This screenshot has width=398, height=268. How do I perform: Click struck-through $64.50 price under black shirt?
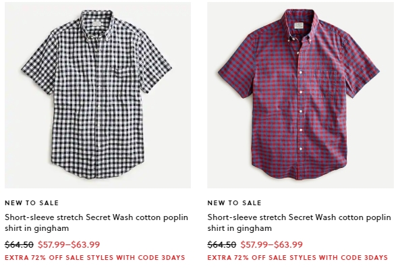[x=19, y=244]
